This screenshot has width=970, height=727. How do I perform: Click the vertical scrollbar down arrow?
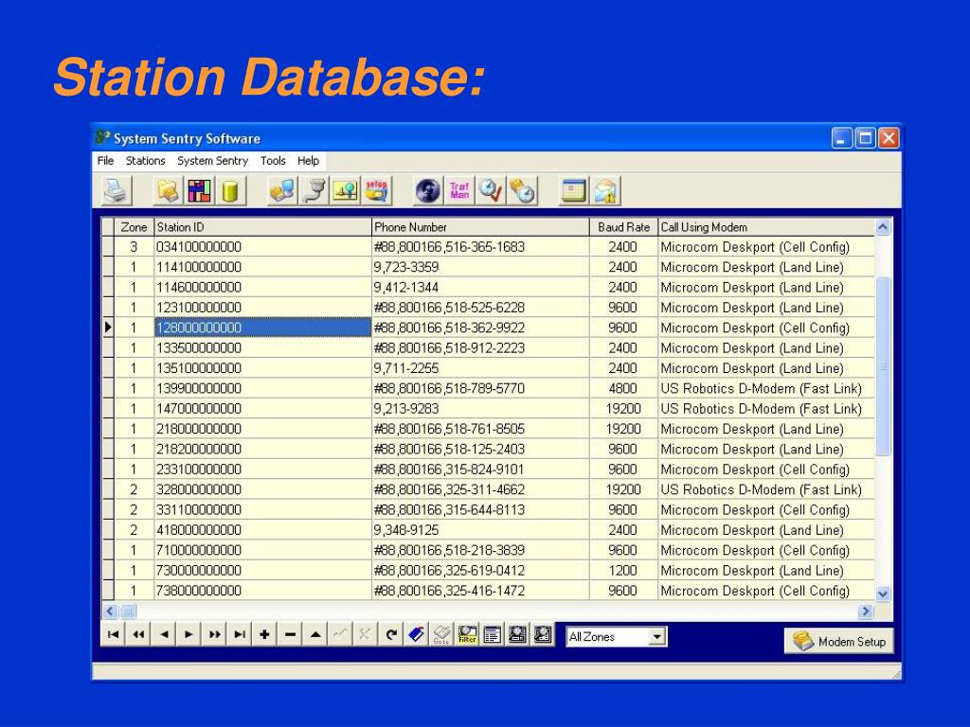coord(884,594)
